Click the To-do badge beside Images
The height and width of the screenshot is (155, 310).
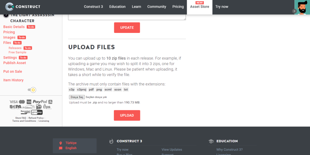(22, 38)
